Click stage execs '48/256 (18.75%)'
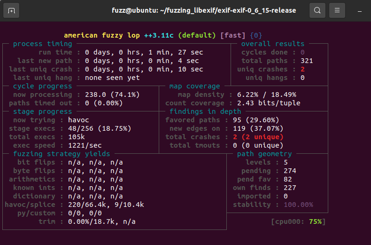 click(100, 129)
